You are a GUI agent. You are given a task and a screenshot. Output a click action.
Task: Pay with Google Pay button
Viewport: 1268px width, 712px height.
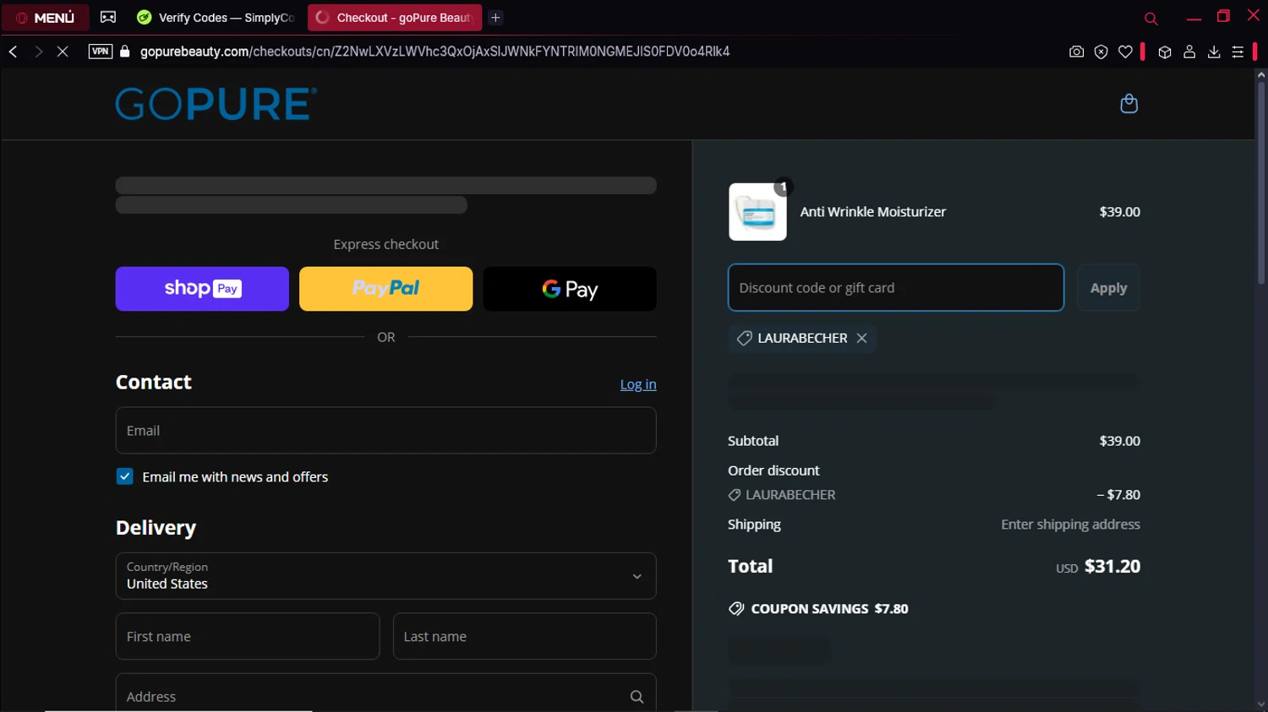[x=570, y=289]
